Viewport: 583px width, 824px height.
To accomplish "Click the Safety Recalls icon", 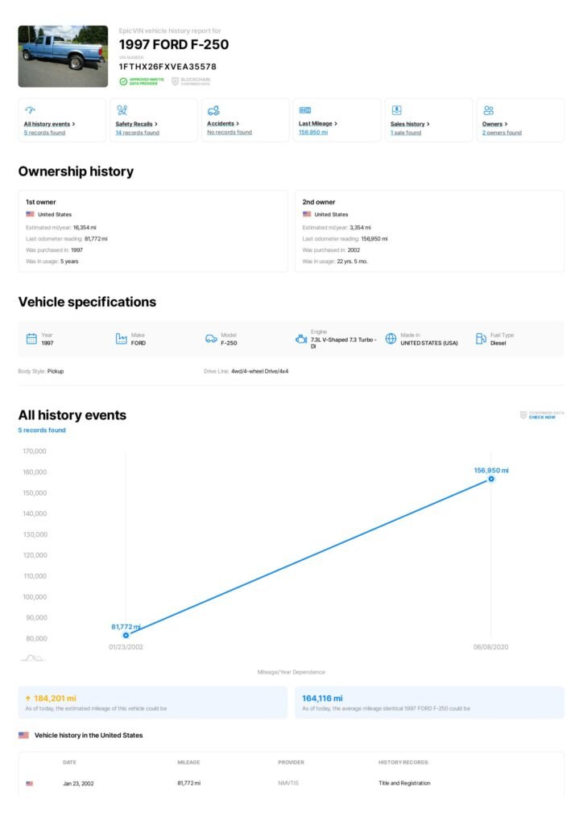I will pyautogui.click(x=122, y=110).
